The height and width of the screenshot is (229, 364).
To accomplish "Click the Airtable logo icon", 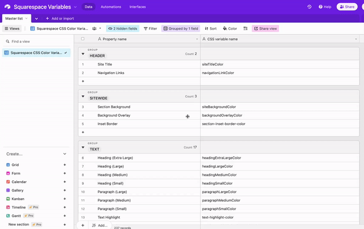I will click(7, 7).
